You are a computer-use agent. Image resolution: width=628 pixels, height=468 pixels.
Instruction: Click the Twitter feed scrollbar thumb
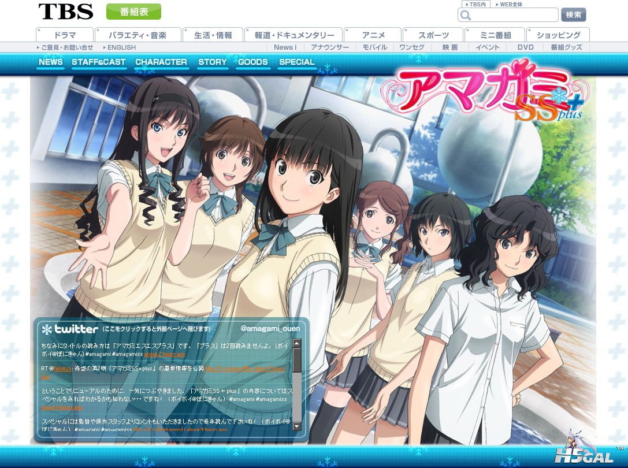click(297, 361)
